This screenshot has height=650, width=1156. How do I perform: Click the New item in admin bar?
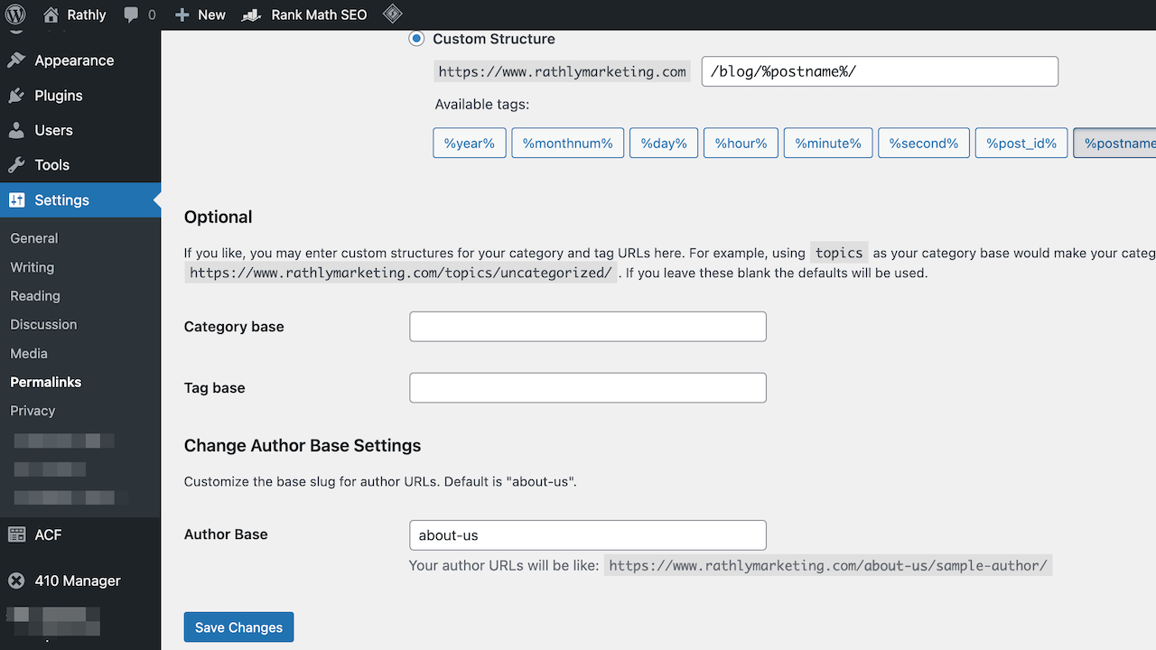coord(200,14)
